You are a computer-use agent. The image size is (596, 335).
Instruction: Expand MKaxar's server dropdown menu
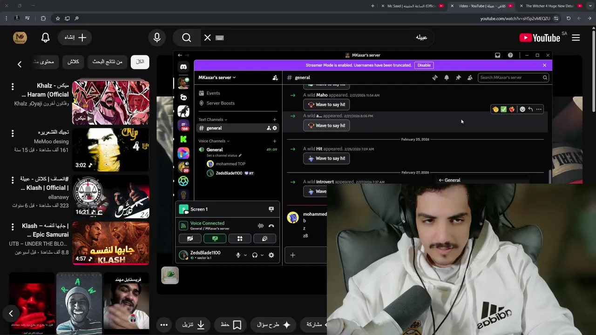[x=217, y=78]
